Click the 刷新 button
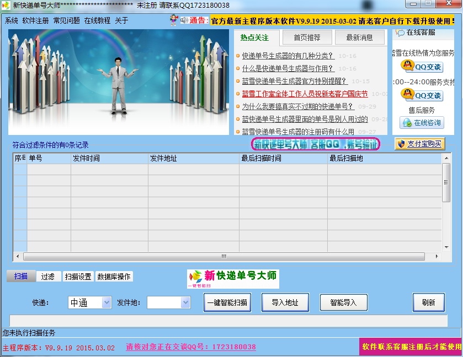This screenshot has width=463, height=357. 429,302
